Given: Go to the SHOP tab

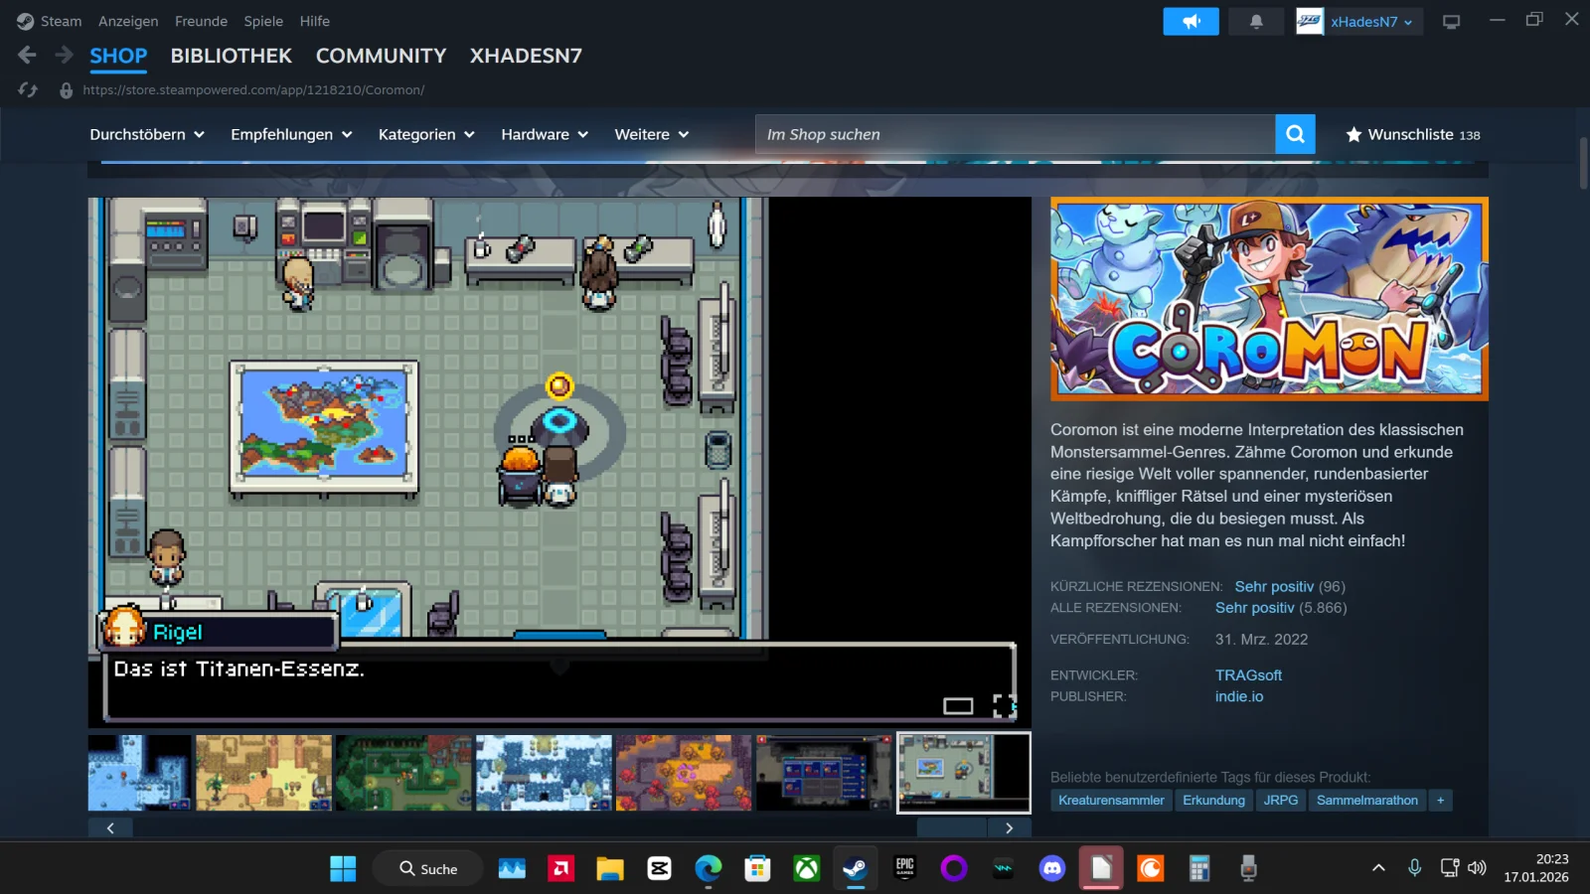Looking at the screenshot, I should (118, 56).
